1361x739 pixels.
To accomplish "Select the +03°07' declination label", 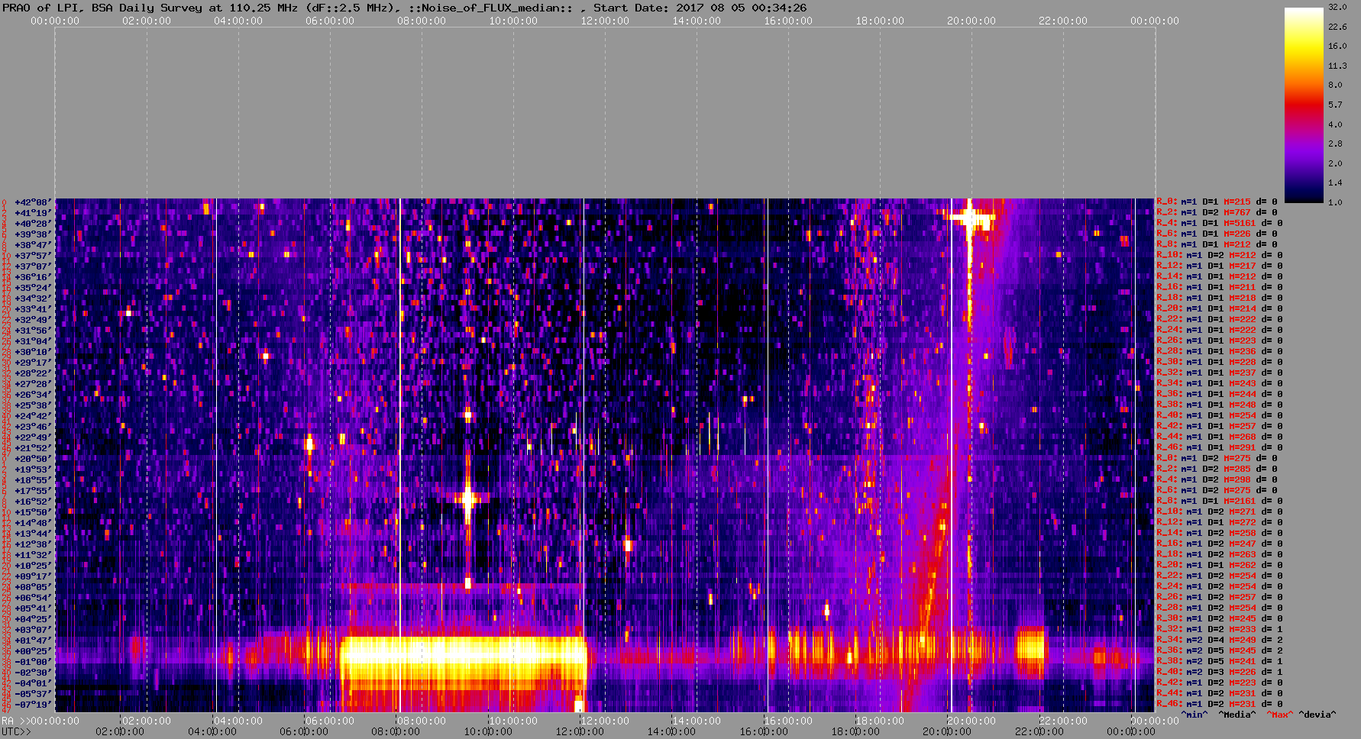I will tap(34, 630).
